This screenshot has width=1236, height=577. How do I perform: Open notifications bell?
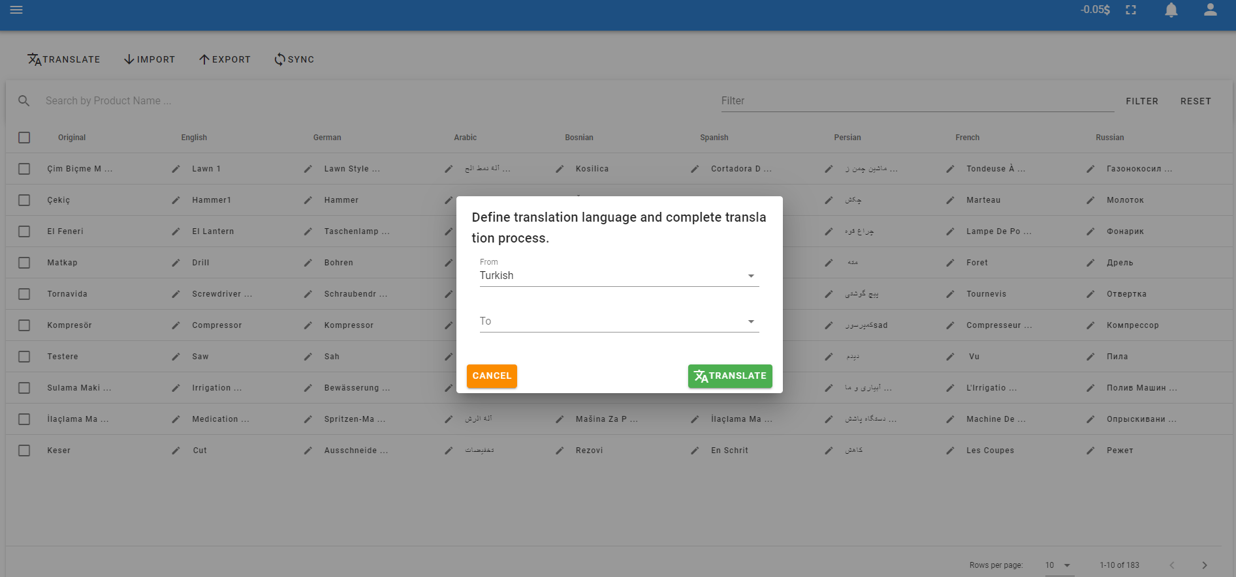pos(1171,10)
